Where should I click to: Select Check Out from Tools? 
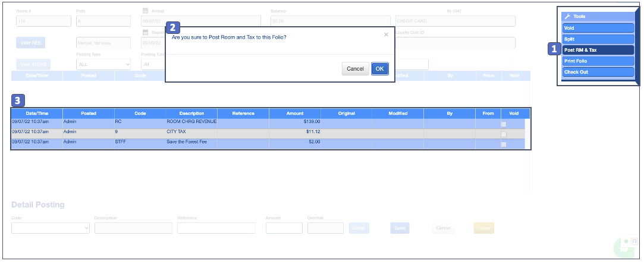pyautogui.click(x=598, y=72)
